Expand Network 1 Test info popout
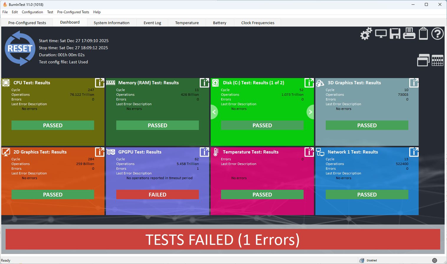447x264 pixels. [x=414, y=152]
